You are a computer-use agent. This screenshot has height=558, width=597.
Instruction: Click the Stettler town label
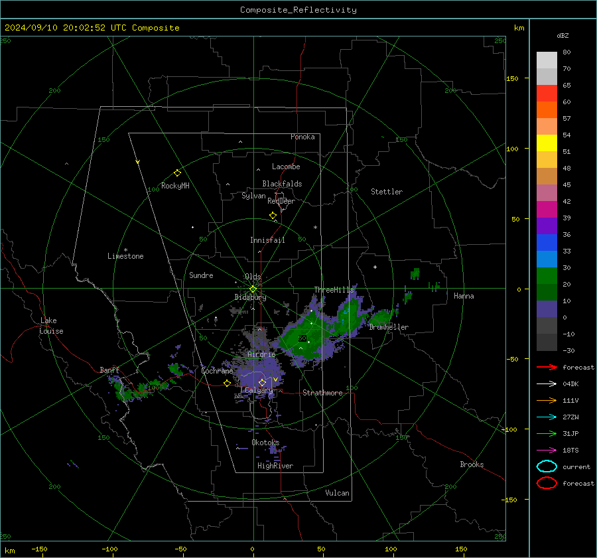387,192
